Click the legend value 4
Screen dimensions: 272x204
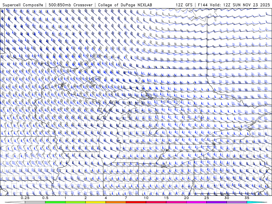coord(106,198)
